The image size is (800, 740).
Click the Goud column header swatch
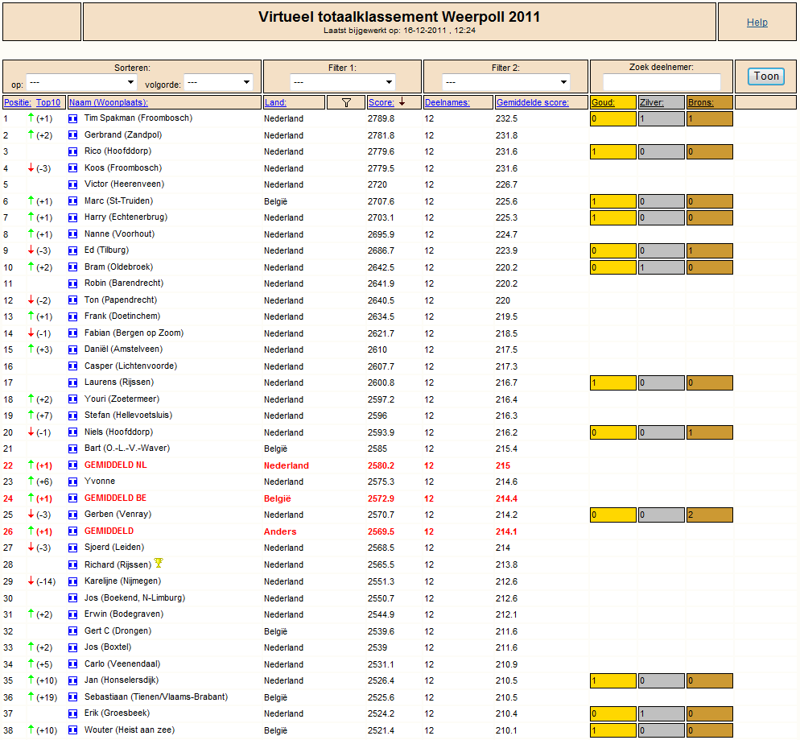[x=613, y=102]
